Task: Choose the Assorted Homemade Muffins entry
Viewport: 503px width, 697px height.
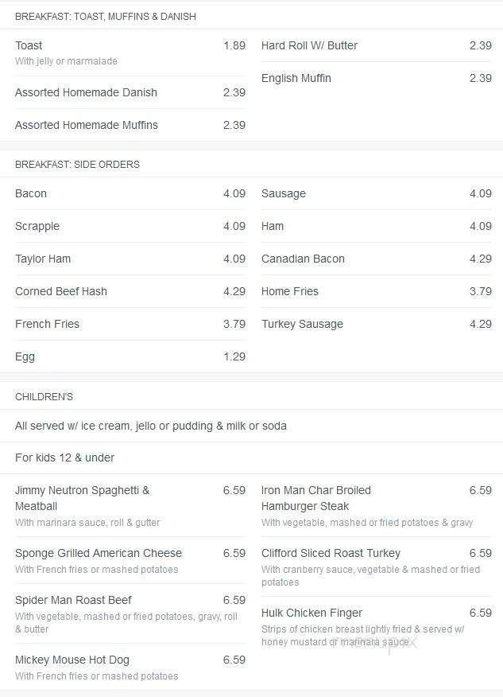Action: pyautogui.click(x=130, y=125)
